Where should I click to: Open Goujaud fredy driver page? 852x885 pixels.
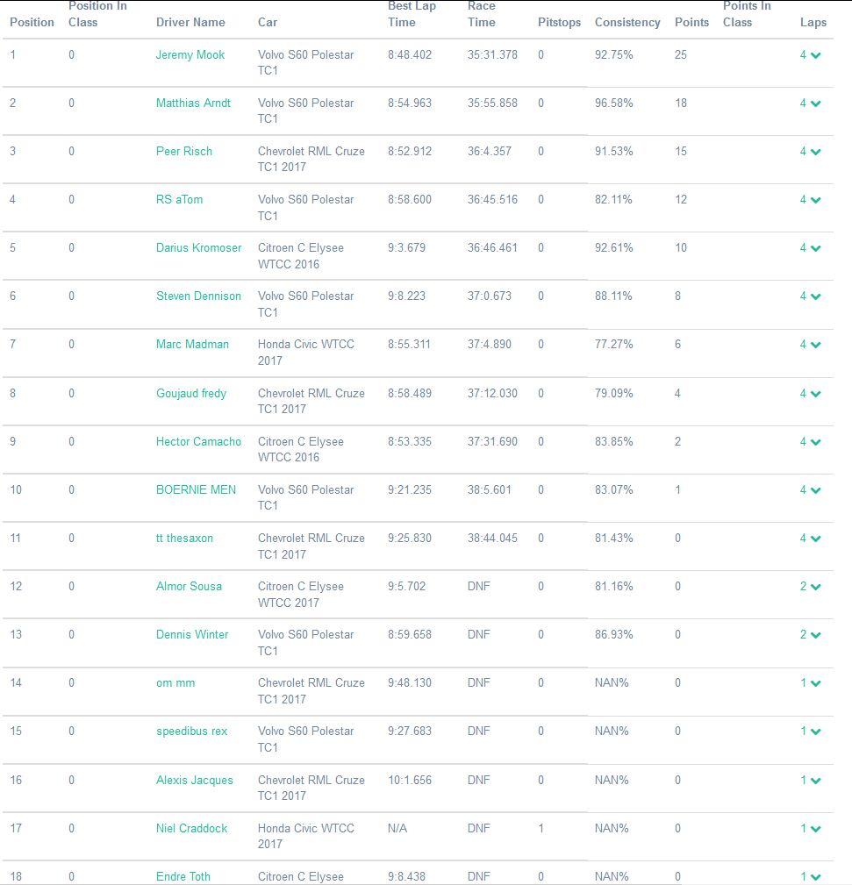point(191,393)
